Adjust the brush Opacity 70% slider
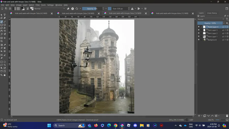 pos(92,9)
